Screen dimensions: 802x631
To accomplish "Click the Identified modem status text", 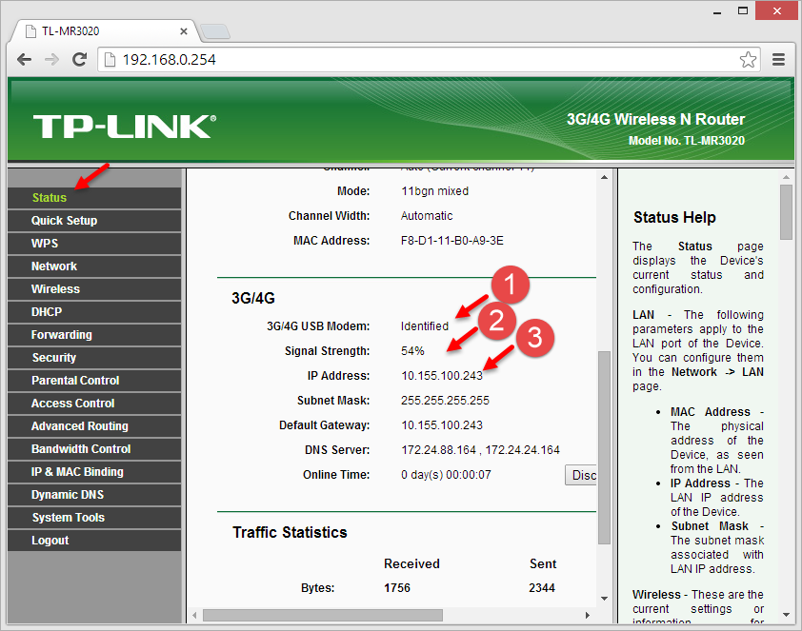I will point(425,326).
